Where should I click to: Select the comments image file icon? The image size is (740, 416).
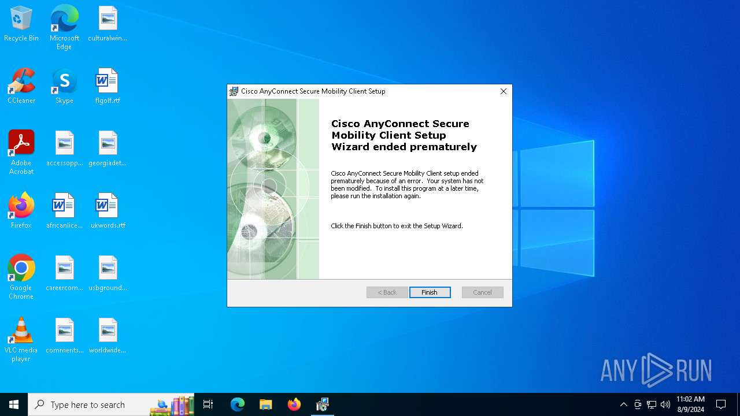[x=64, y=336]
